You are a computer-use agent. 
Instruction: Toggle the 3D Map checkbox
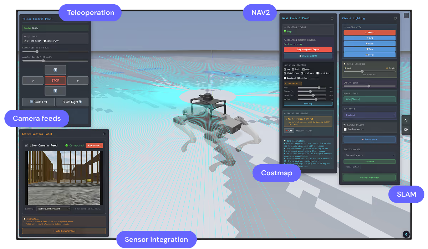[299, 78]
